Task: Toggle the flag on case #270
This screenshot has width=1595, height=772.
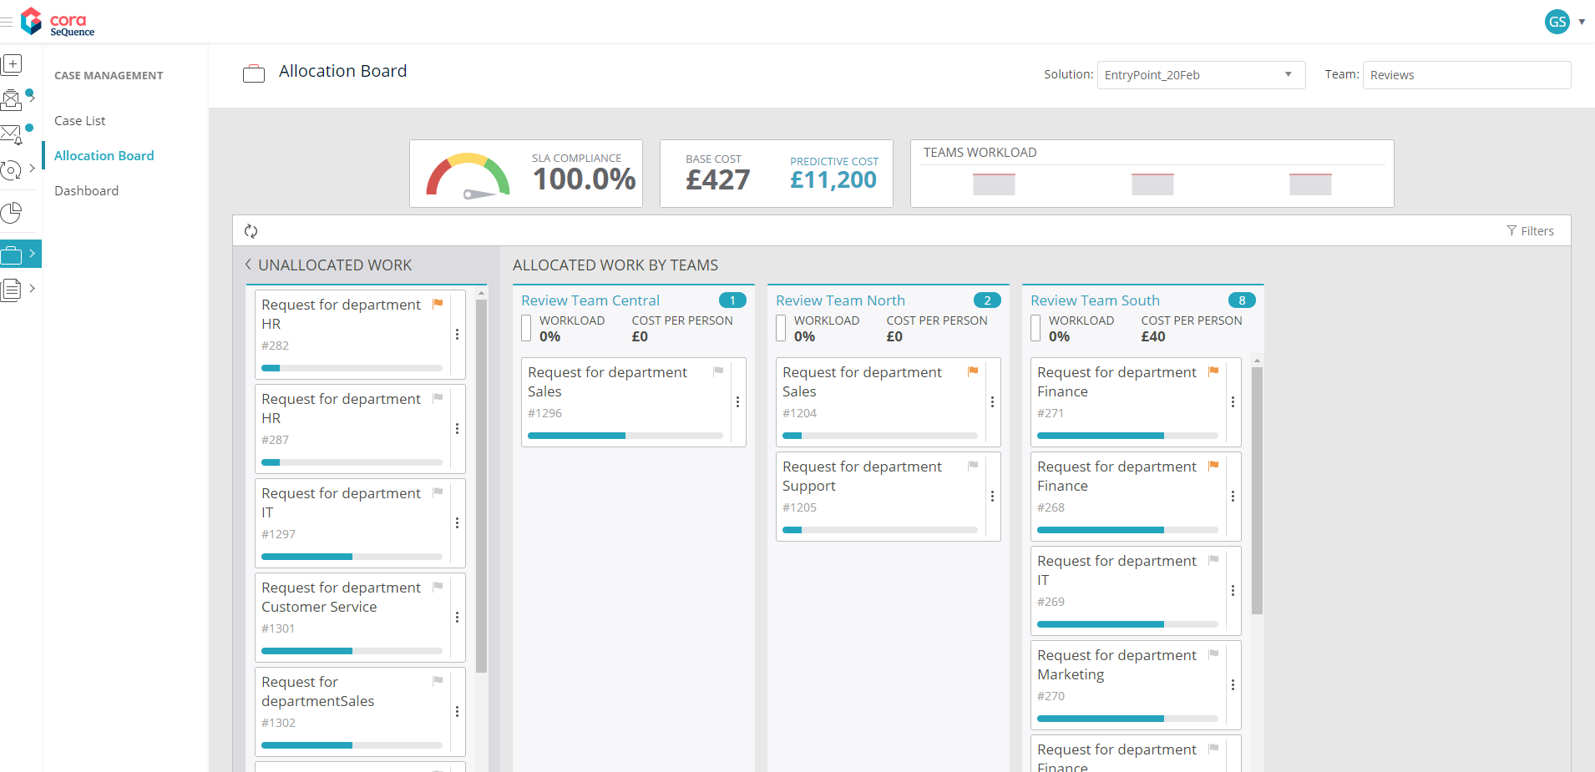Action: (1213, 654)
